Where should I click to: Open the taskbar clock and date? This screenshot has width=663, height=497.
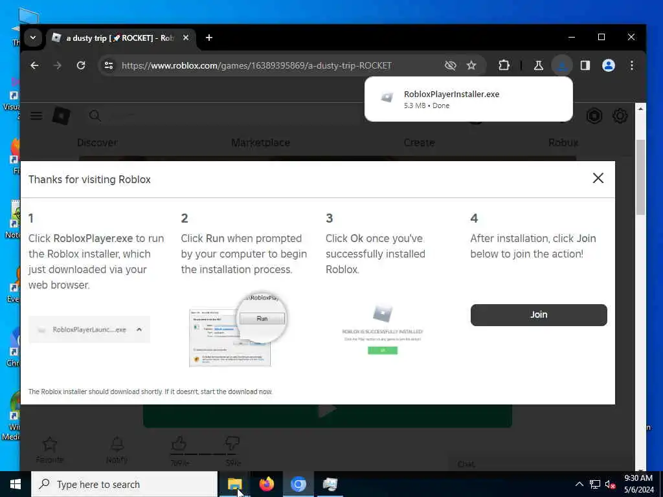point(639,484)
